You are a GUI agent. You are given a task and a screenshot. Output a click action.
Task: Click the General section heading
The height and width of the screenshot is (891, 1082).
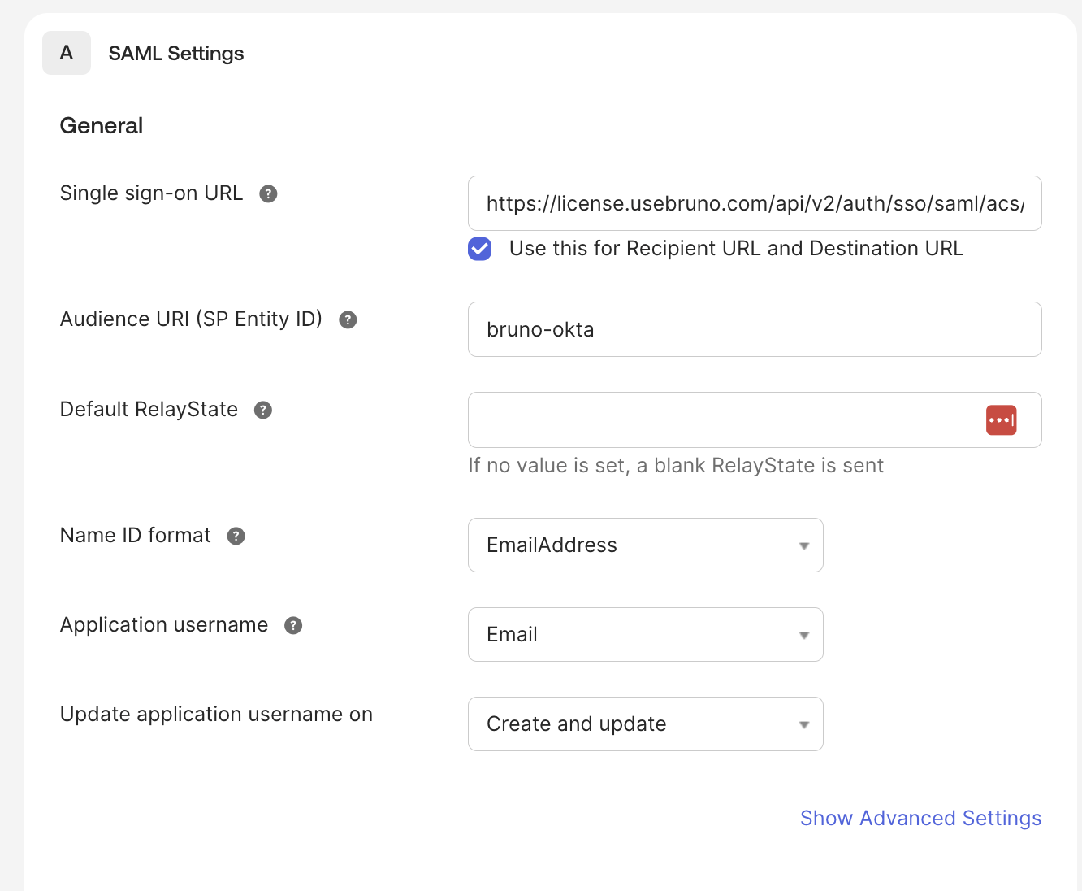point(101,125)
